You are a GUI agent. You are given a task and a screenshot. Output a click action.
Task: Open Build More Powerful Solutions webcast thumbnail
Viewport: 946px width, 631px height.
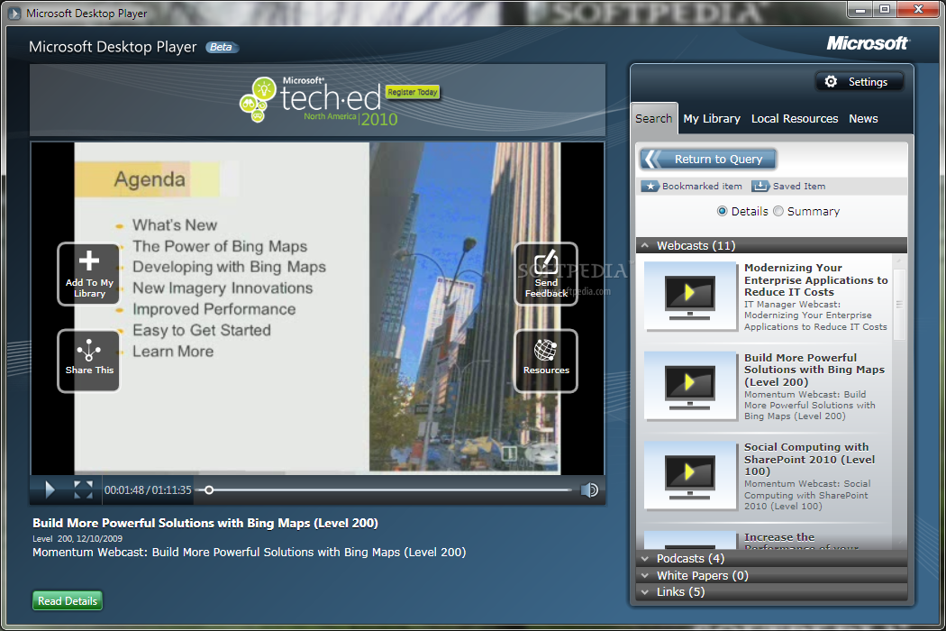[690, 385]
